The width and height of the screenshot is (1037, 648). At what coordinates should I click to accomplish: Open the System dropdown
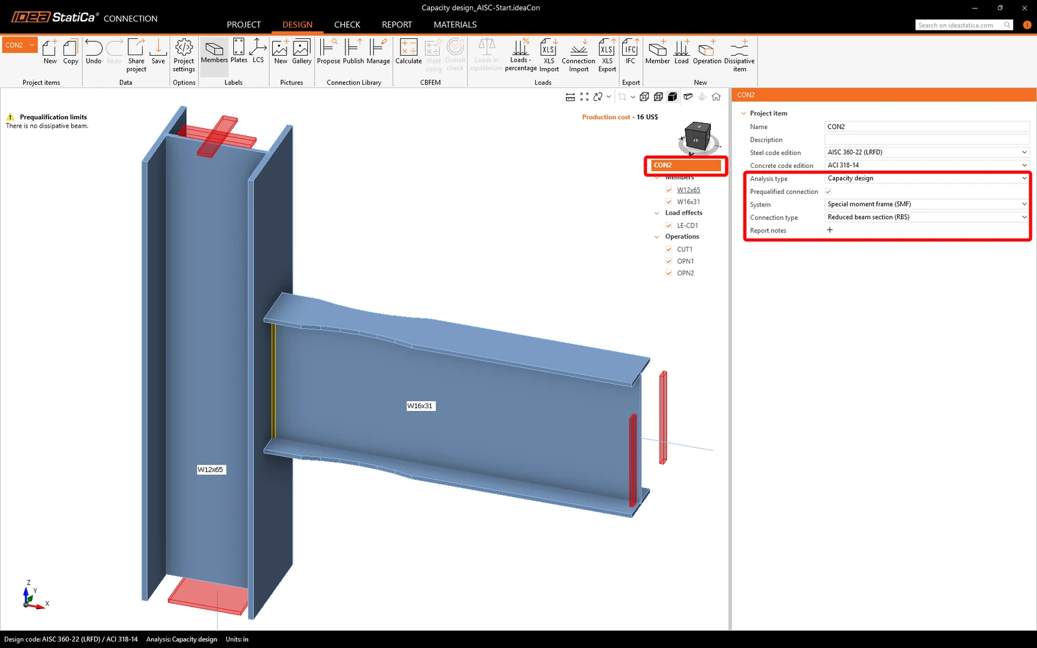tap(927, 204)
